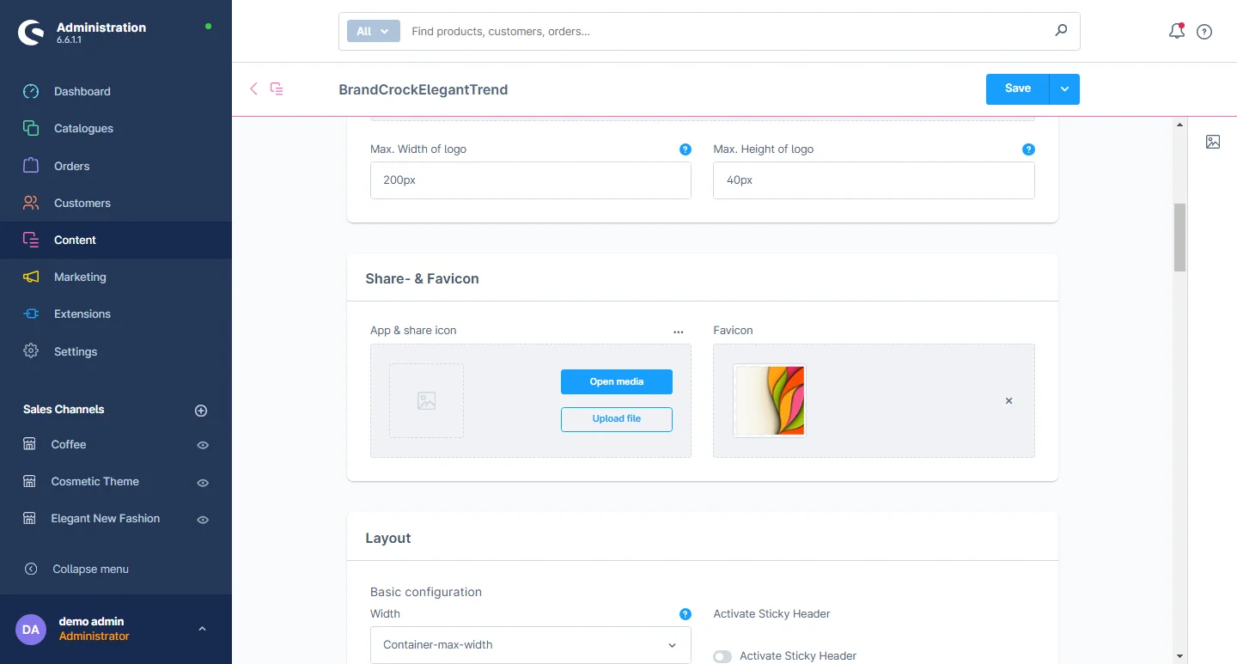Open media sidebar image icon
Viewport: 1237px width, 664px height.
tap(1212, 142)
